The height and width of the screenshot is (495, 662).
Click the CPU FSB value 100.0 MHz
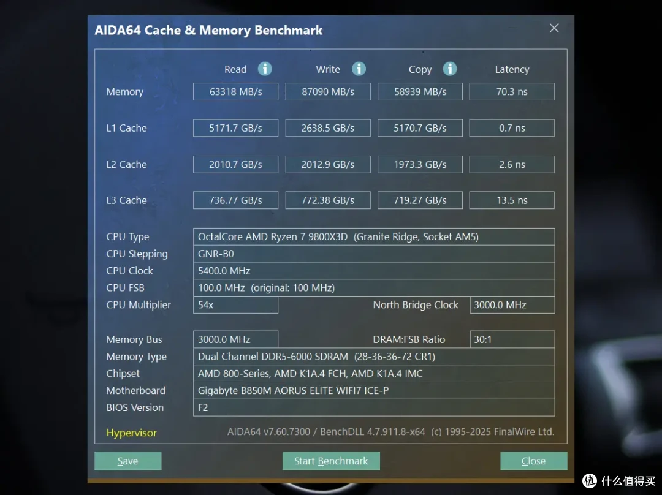[374, 288]
